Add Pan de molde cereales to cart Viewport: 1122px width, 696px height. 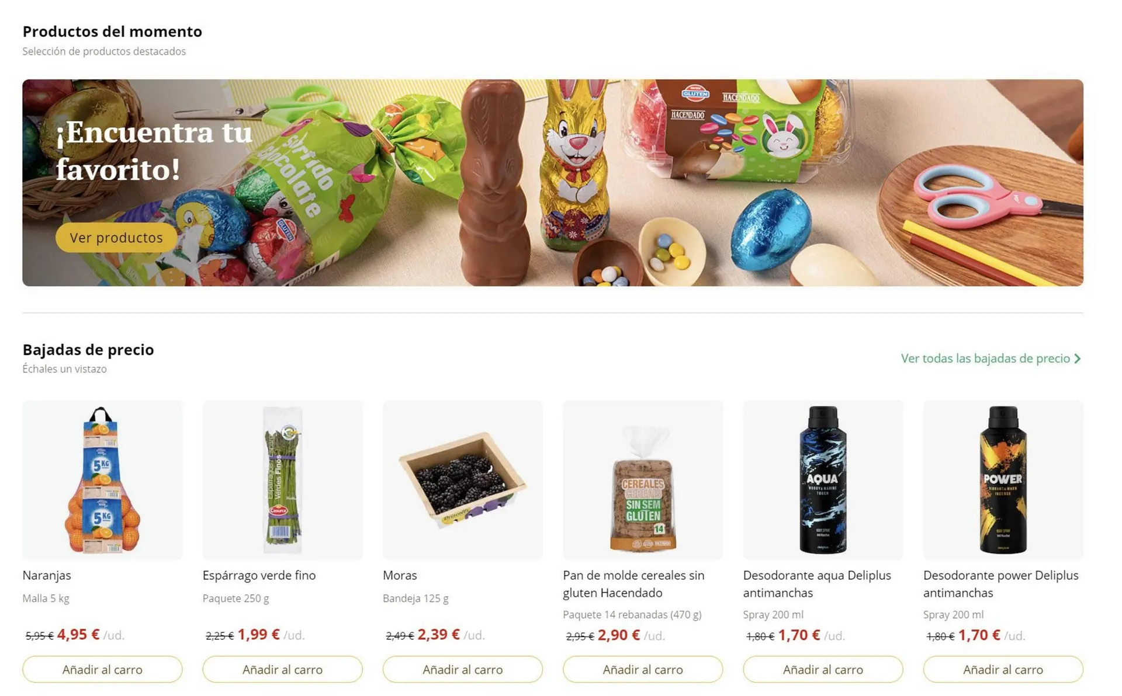coord(643,669)
